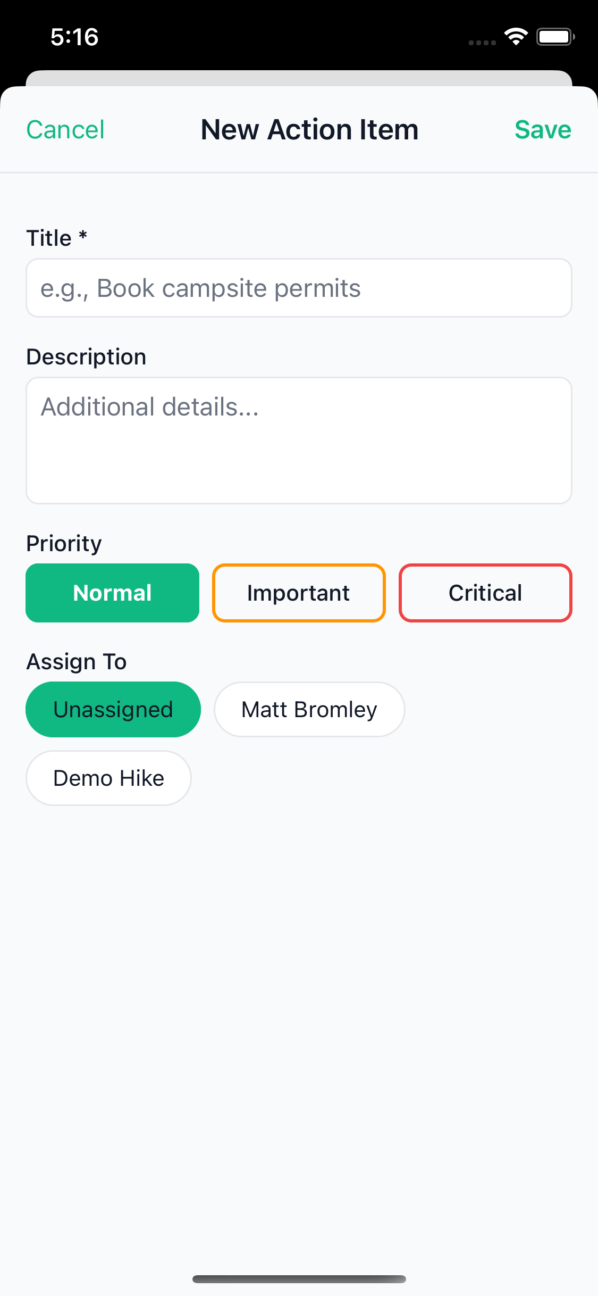Screen dimensions: 598x1296
Task: Set priority to Normal
Action: 113,593
